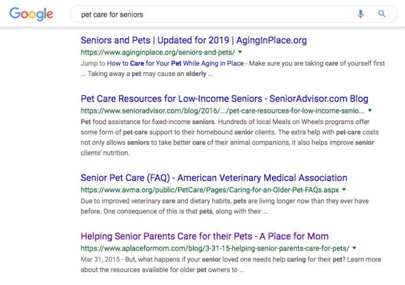
Task: Expand dropdown arrow beside aplaceformom.com URL
Action: click(x=355, y=248)
